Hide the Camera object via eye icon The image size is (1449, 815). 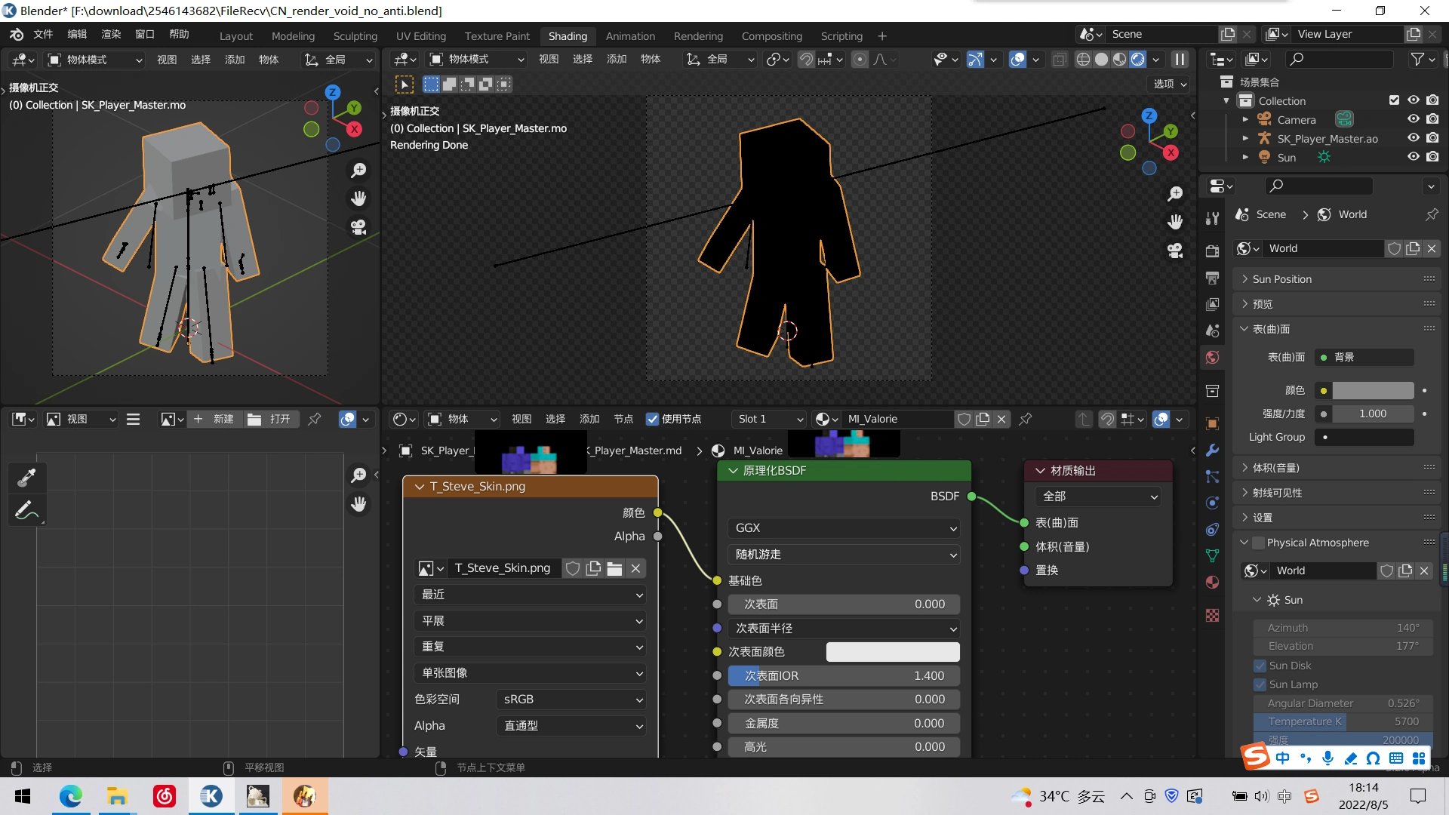point(1414,119)
